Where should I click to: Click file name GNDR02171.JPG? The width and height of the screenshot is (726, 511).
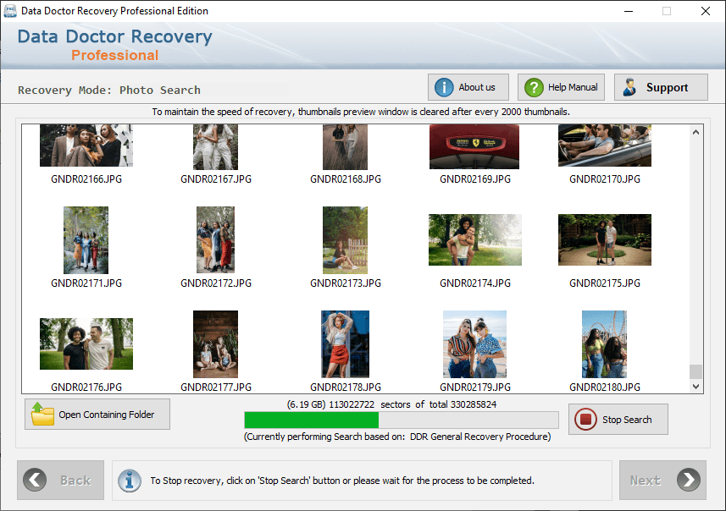tap(86, 283)
